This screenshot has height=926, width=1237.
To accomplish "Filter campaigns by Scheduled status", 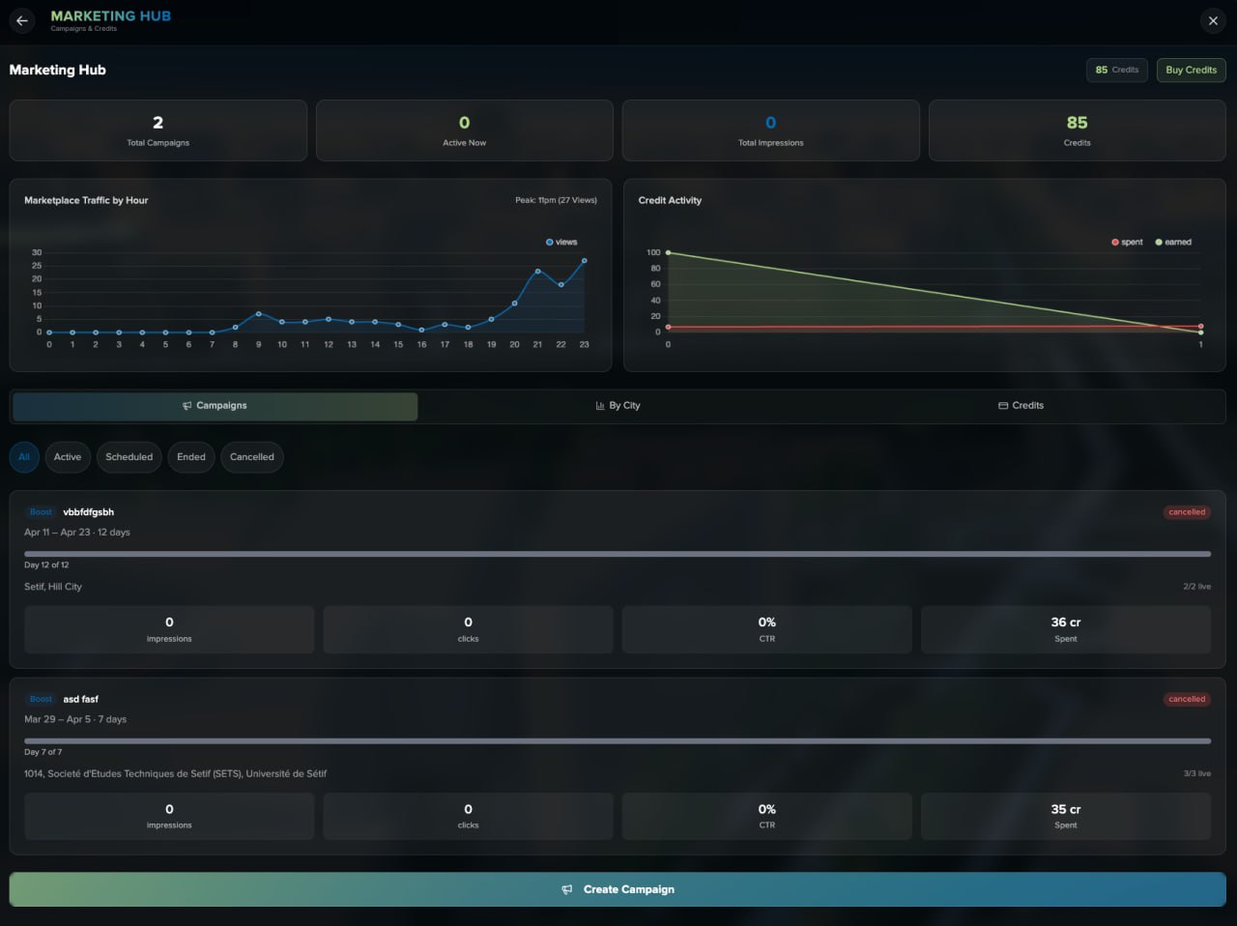I will [x=129, y=457].
